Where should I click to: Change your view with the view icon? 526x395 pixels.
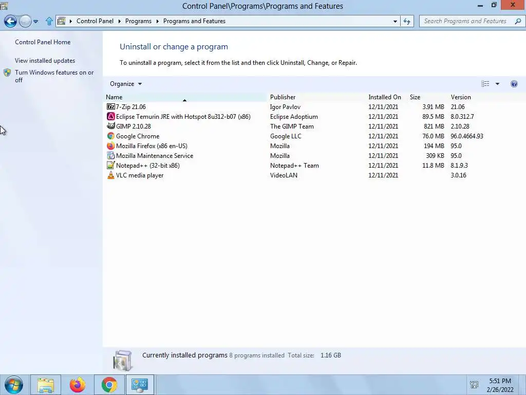tap(485, 84)
